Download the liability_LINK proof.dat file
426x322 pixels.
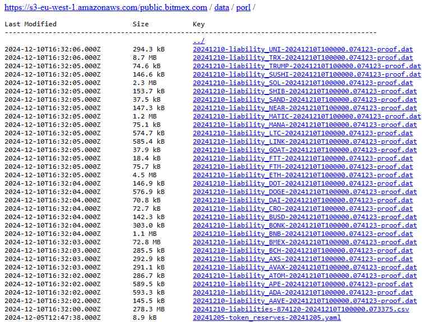[x=305, y=142]
